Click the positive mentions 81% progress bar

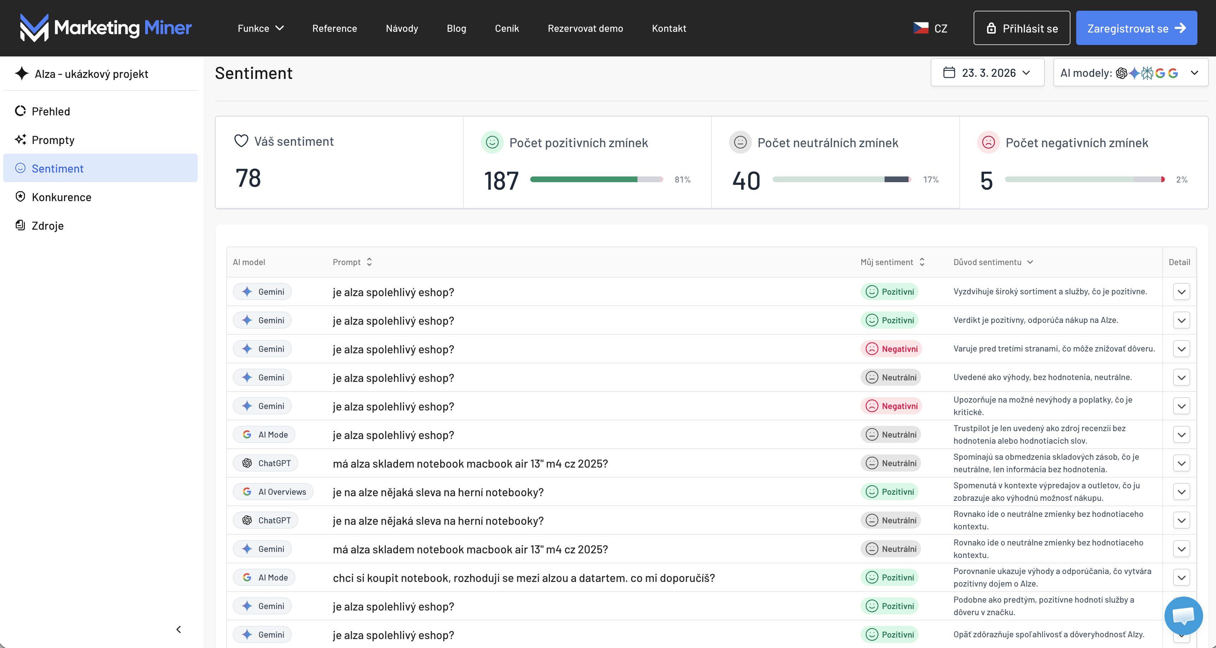[596, 180]
